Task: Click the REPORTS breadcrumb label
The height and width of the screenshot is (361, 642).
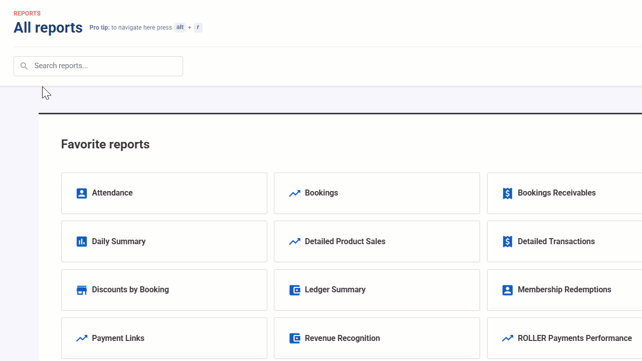Action: (x=27, y=14)
